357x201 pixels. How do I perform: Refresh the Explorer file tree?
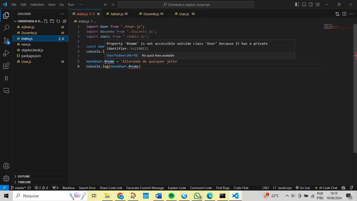[58, 21]
